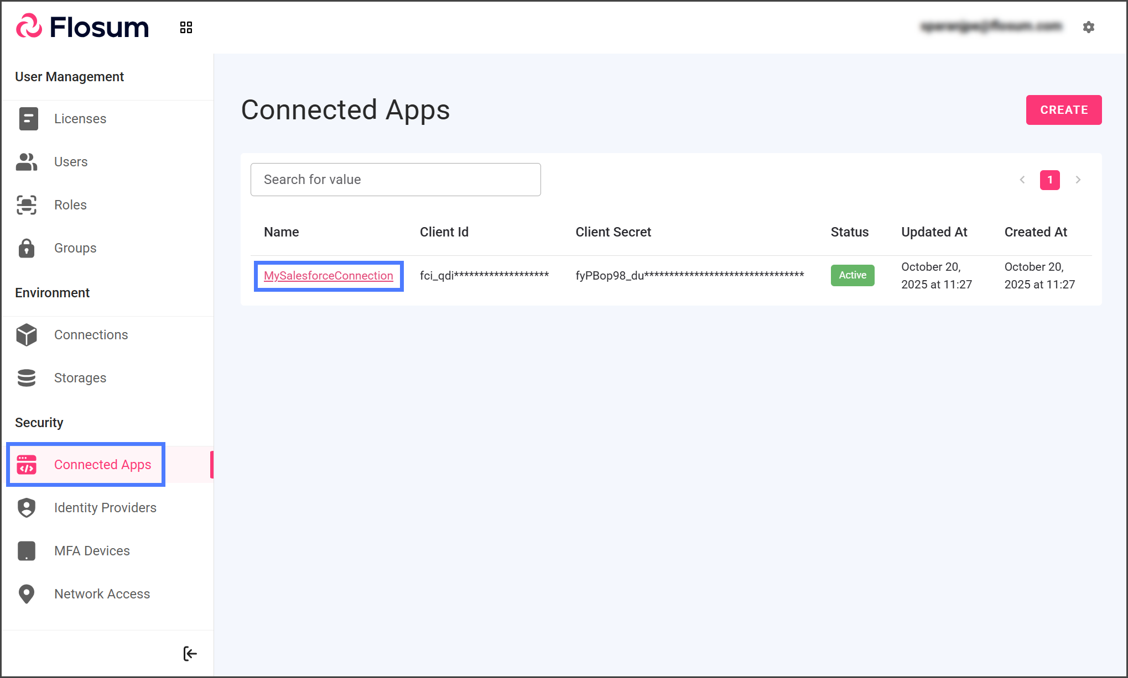Go to the previous page chevron
This screenshot has height=678, width=1128.
(x=1022, y=180)
